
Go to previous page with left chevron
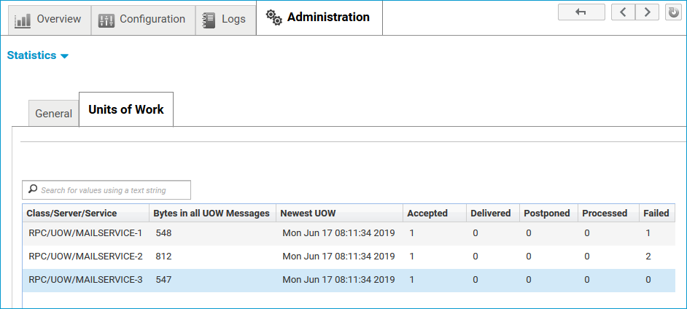[x=623, y=12]
